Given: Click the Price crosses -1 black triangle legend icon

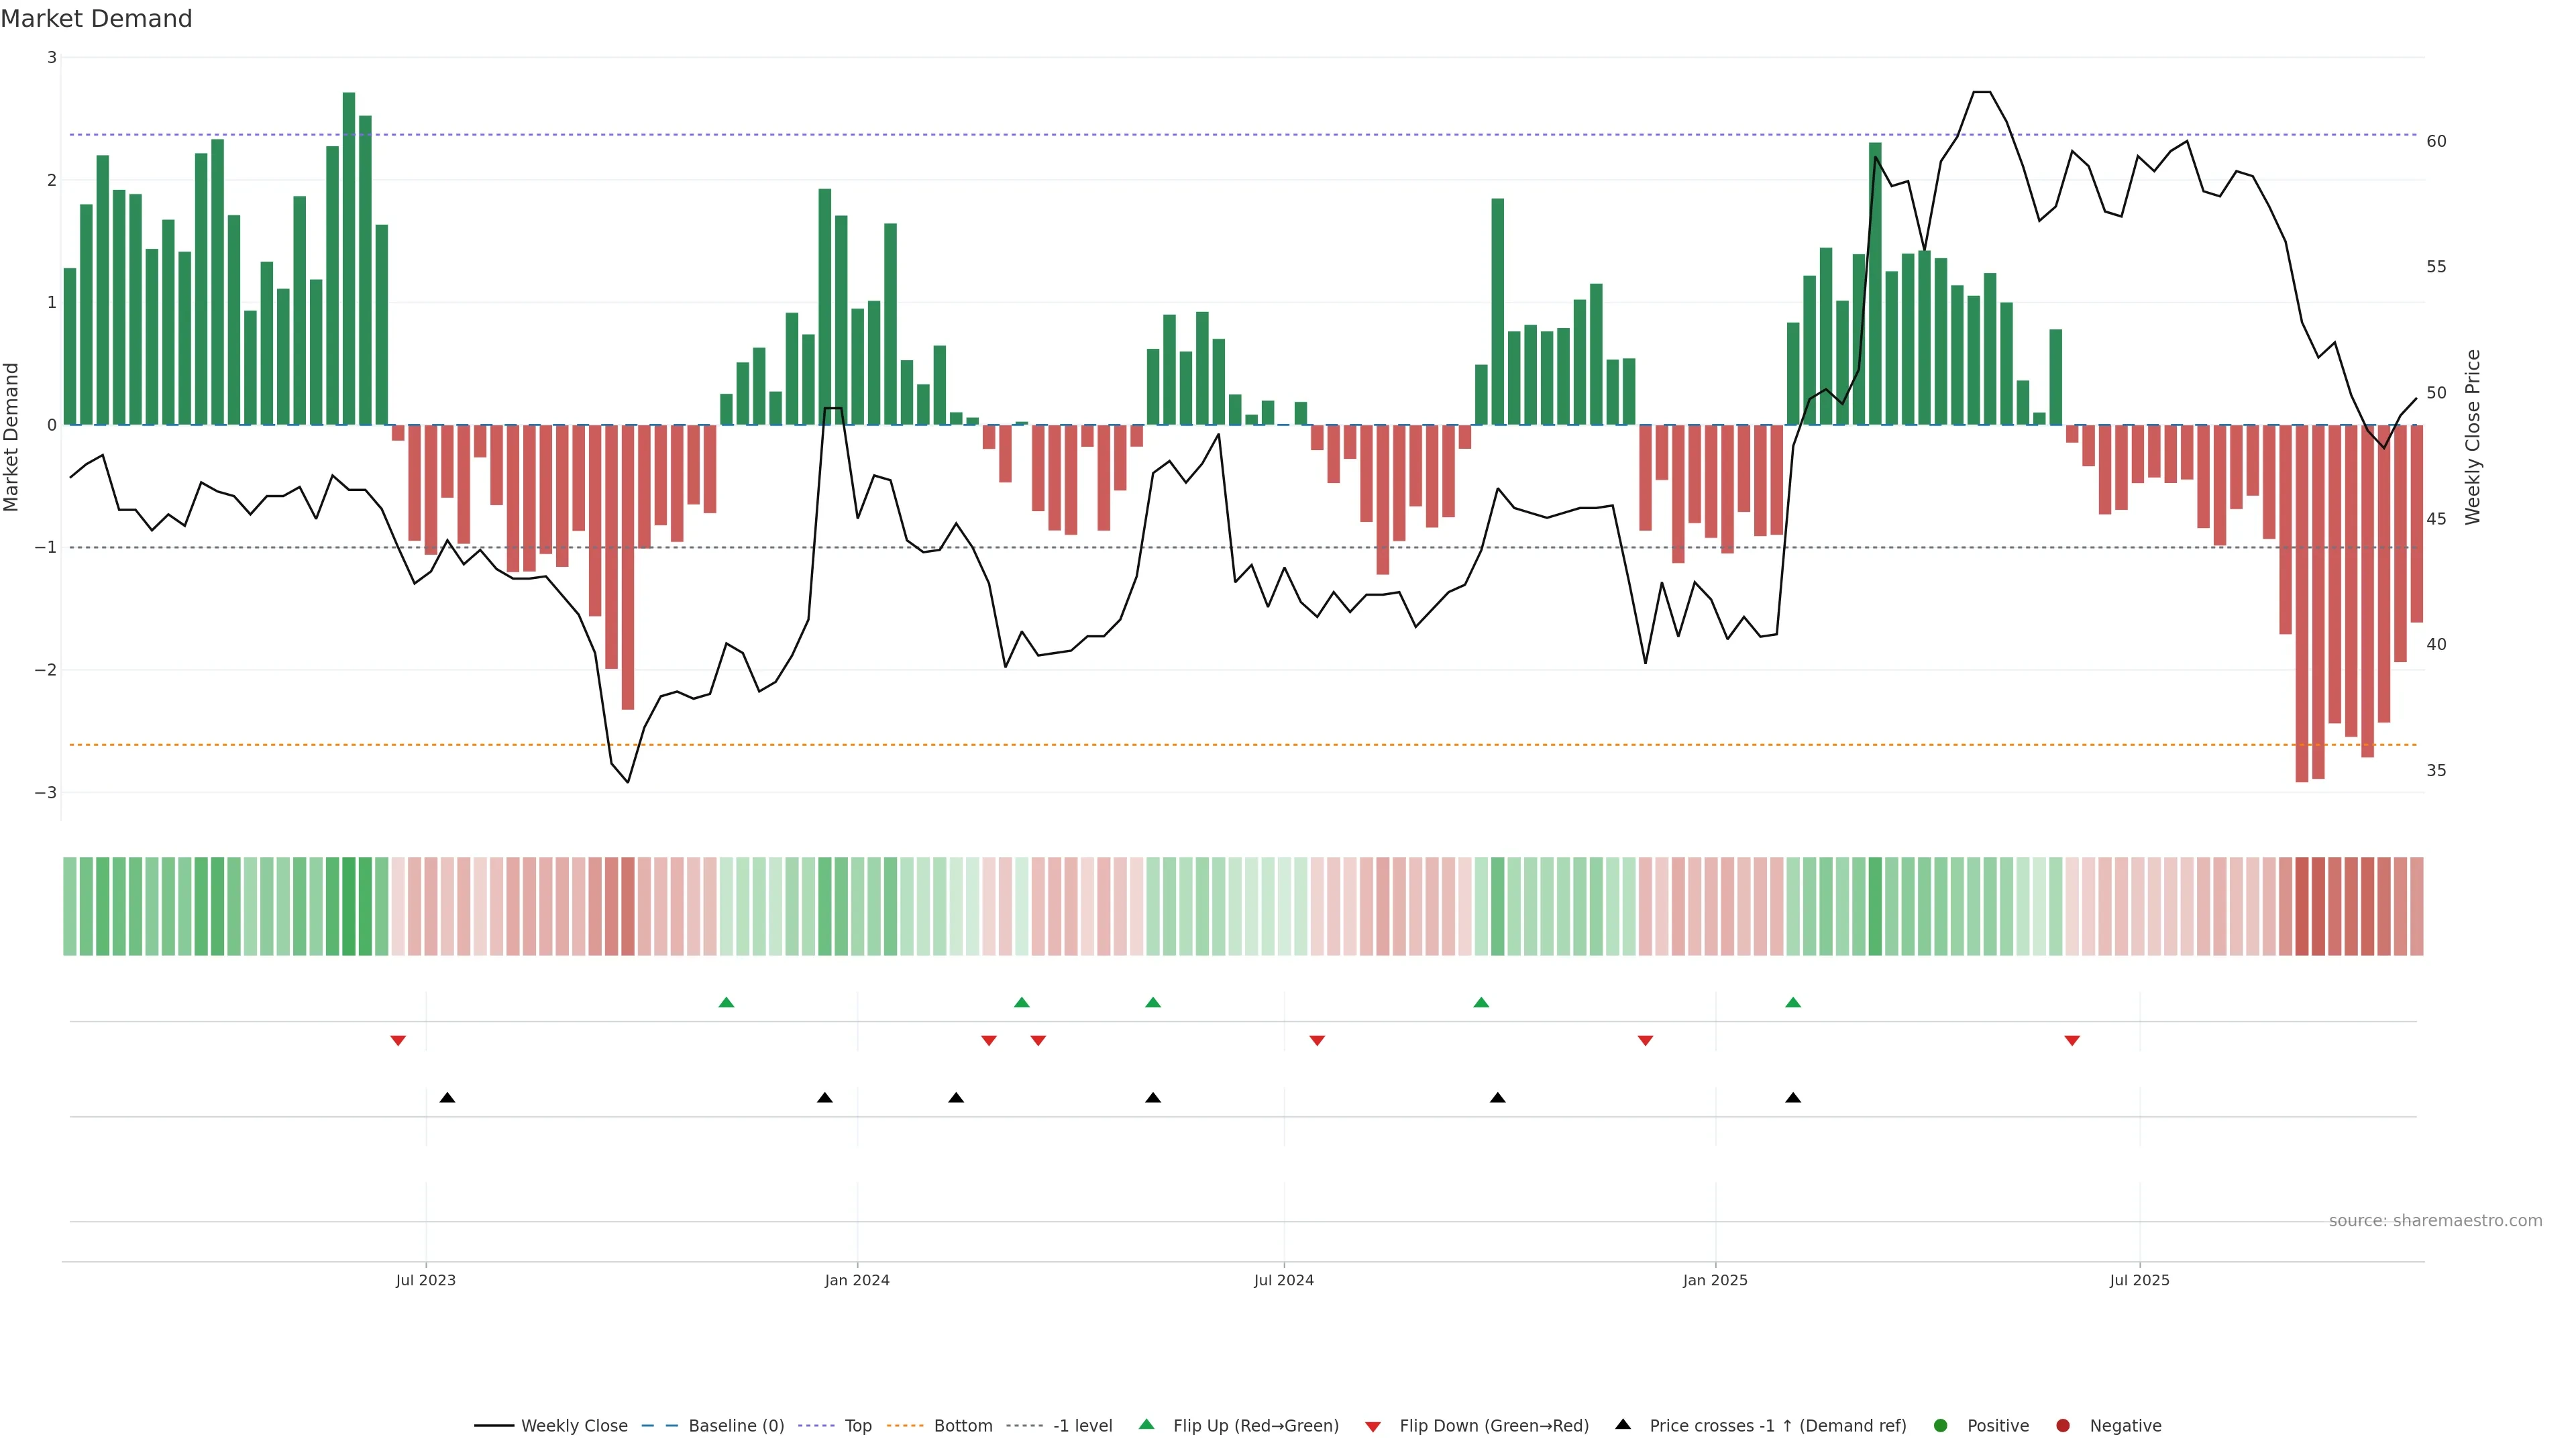Looking at the screenshot, I should tap(1623, 1425).
